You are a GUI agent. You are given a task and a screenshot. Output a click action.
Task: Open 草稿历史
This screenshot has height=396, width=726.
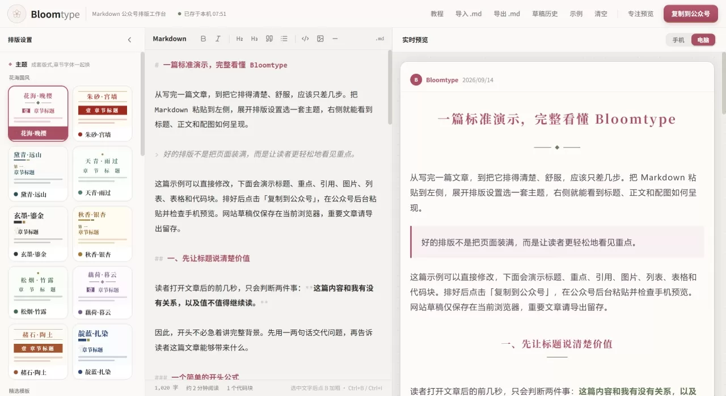(544, 14)
